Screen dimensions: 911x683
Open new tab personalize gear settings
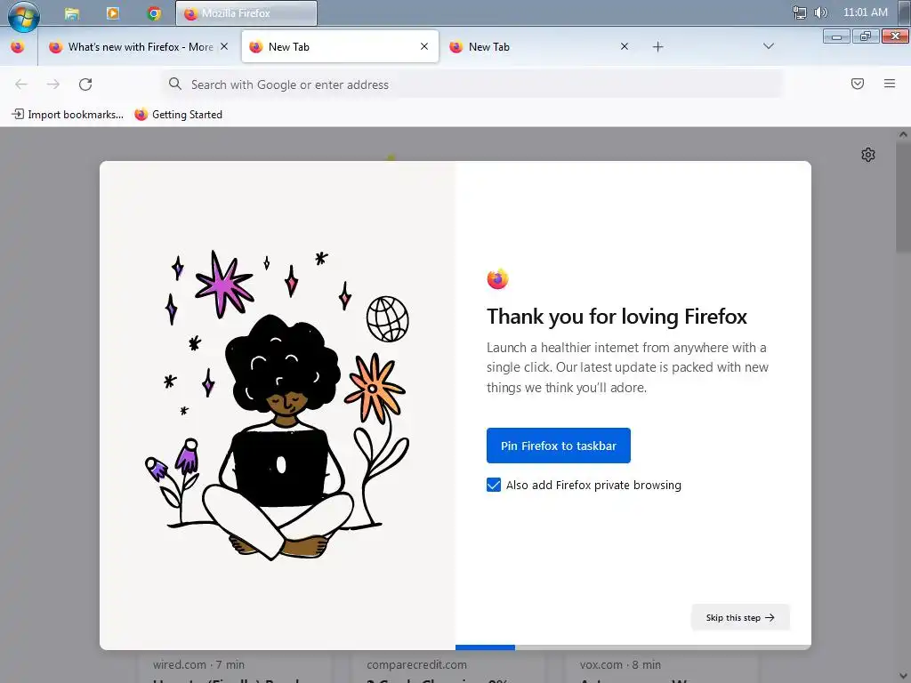(x=868, y=155)
